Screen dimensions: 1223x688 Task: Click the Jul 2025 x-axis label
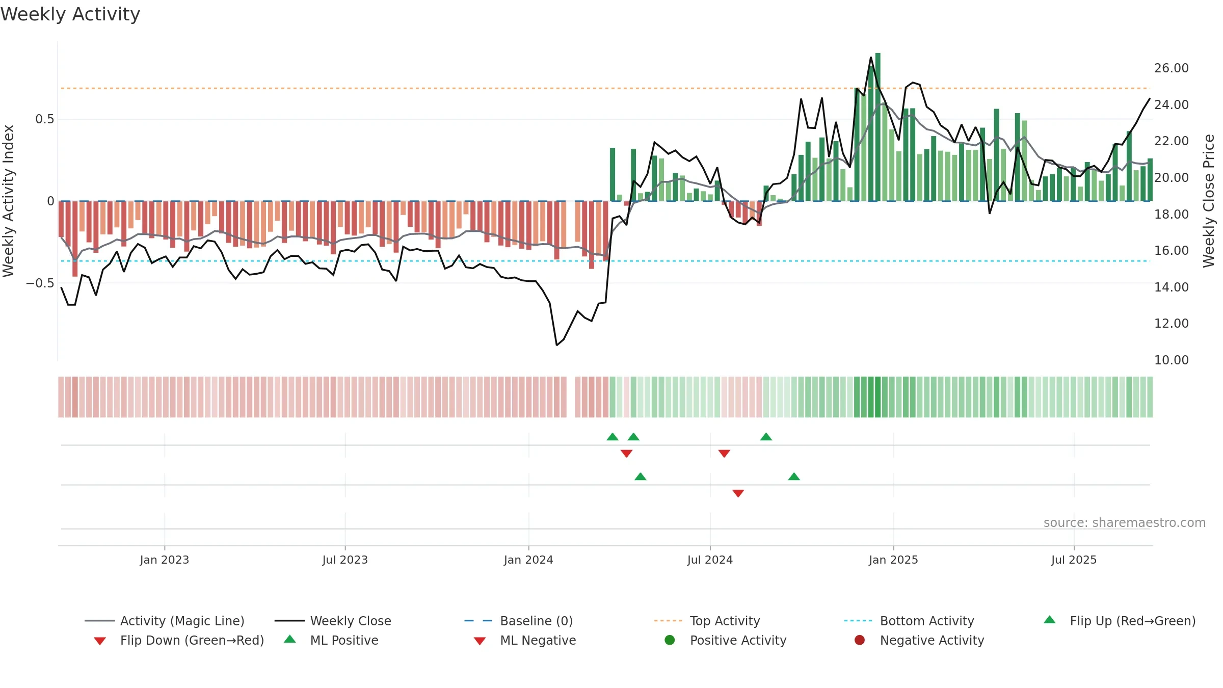(1074, 560)
